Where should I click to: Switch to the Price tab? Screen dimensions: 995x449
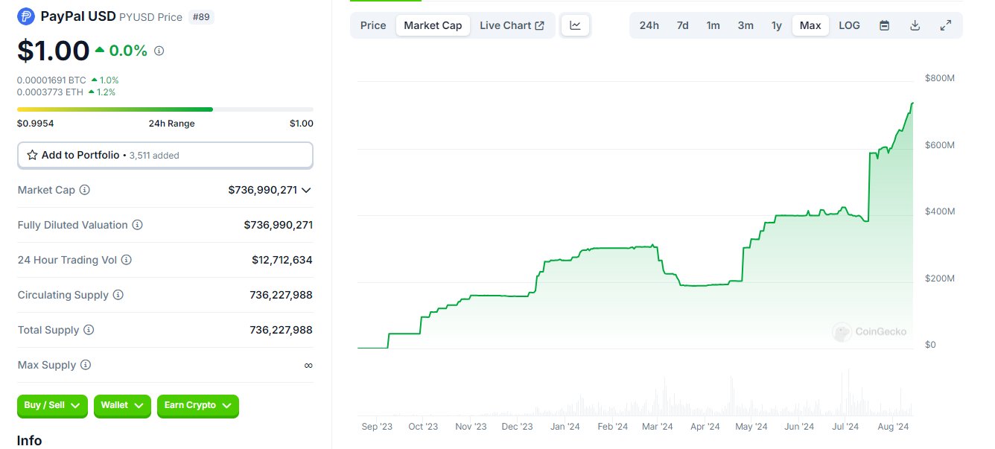[x=373, y=25]
